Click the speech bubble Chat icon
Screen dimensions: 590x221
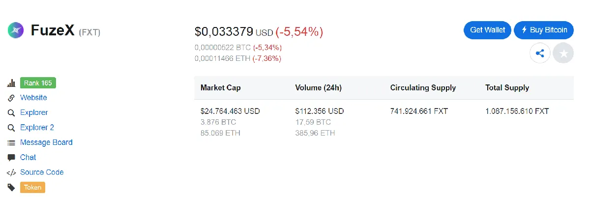[x=11, y=158]
